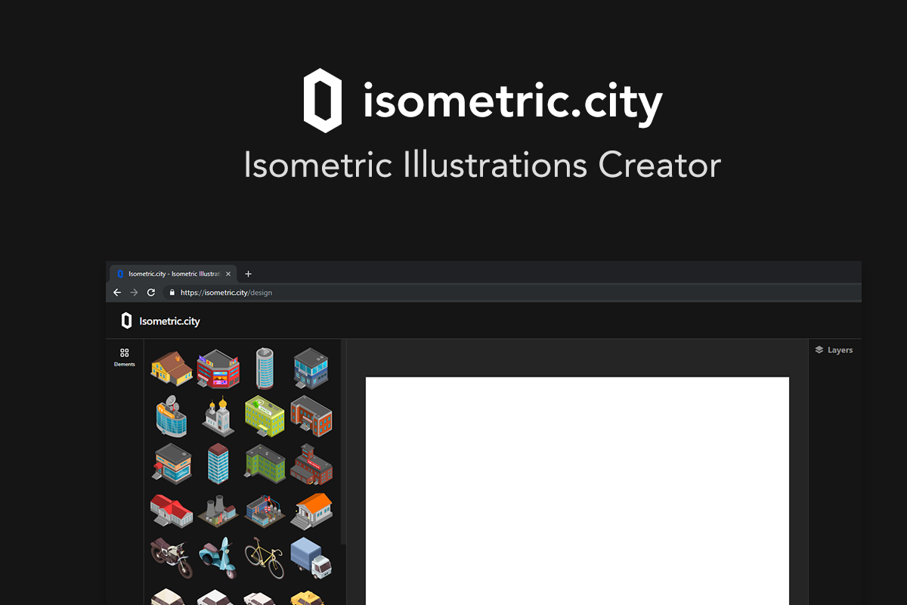This screenshot has width=907, height=605.
Task: Click the elements panel vertical scrollbar
Action: pyautogui.click(x=344, y=442)
